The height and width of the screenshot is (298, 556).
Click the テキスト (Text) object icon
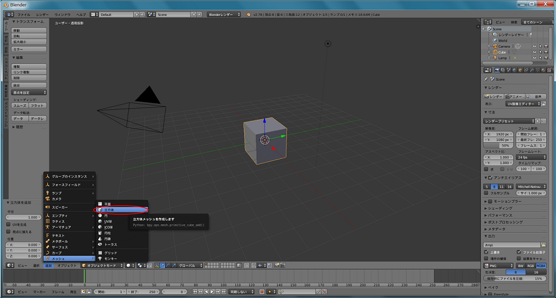[47, 236]
